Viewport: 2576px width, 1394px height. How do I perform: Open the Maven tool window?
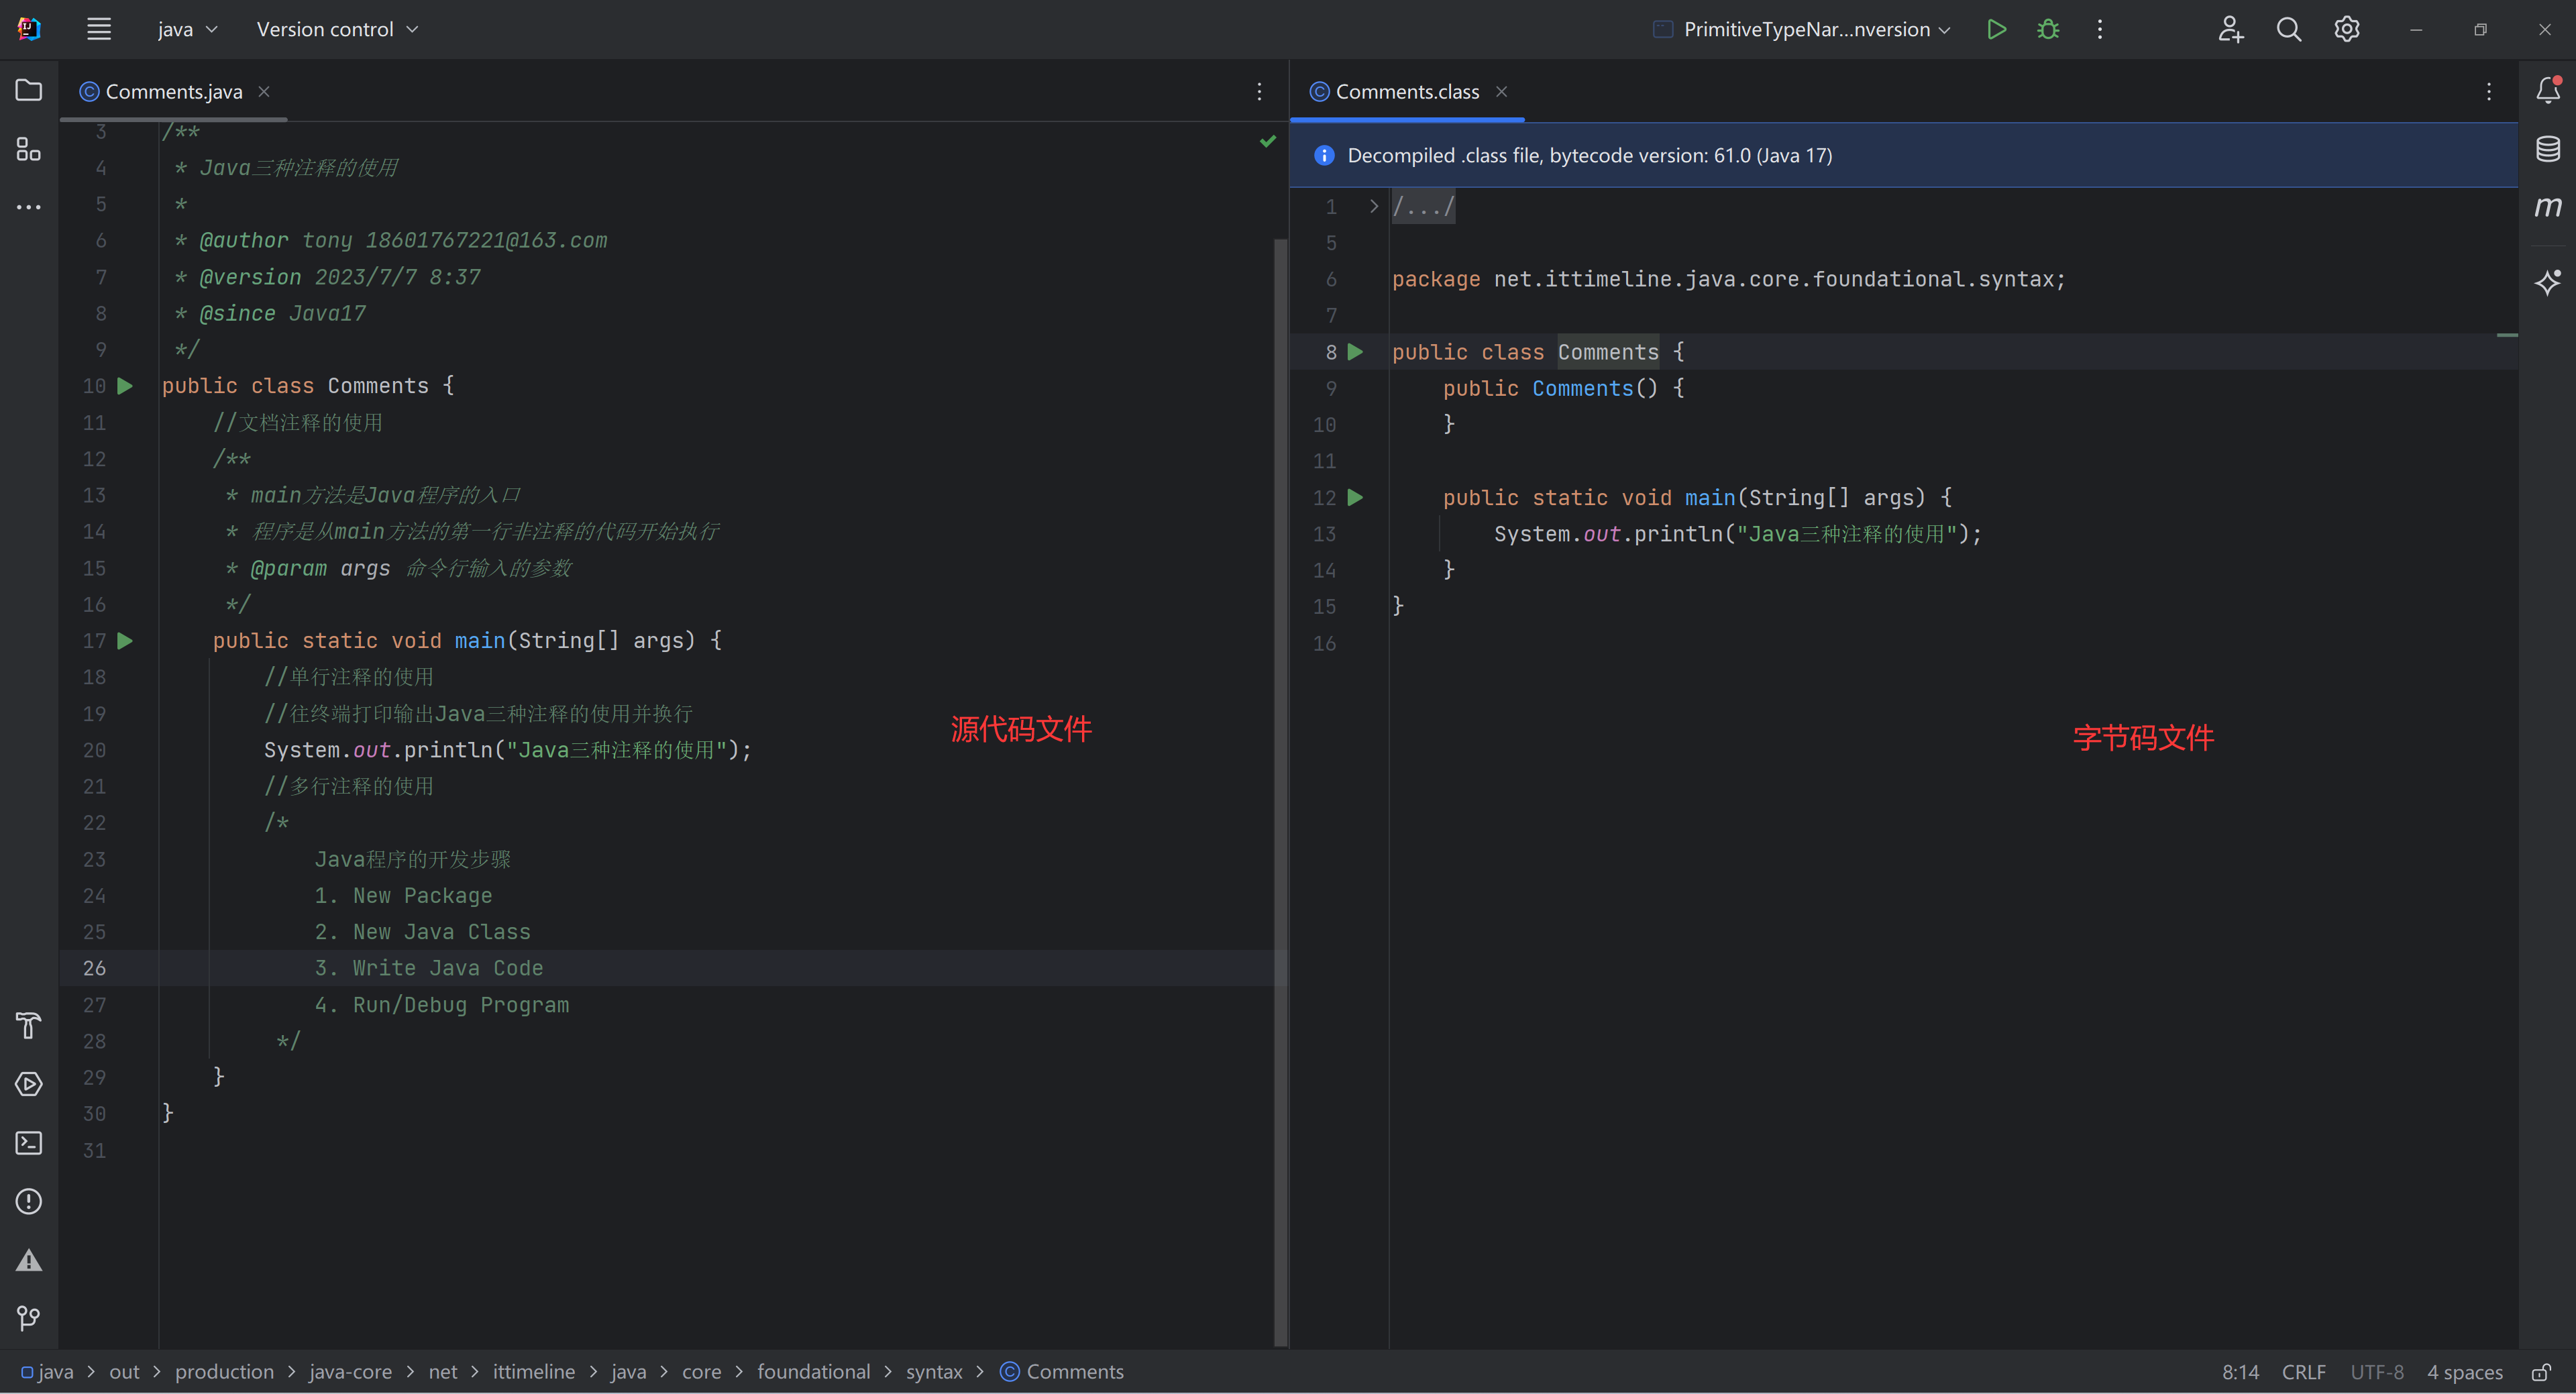pos(2548,207)
